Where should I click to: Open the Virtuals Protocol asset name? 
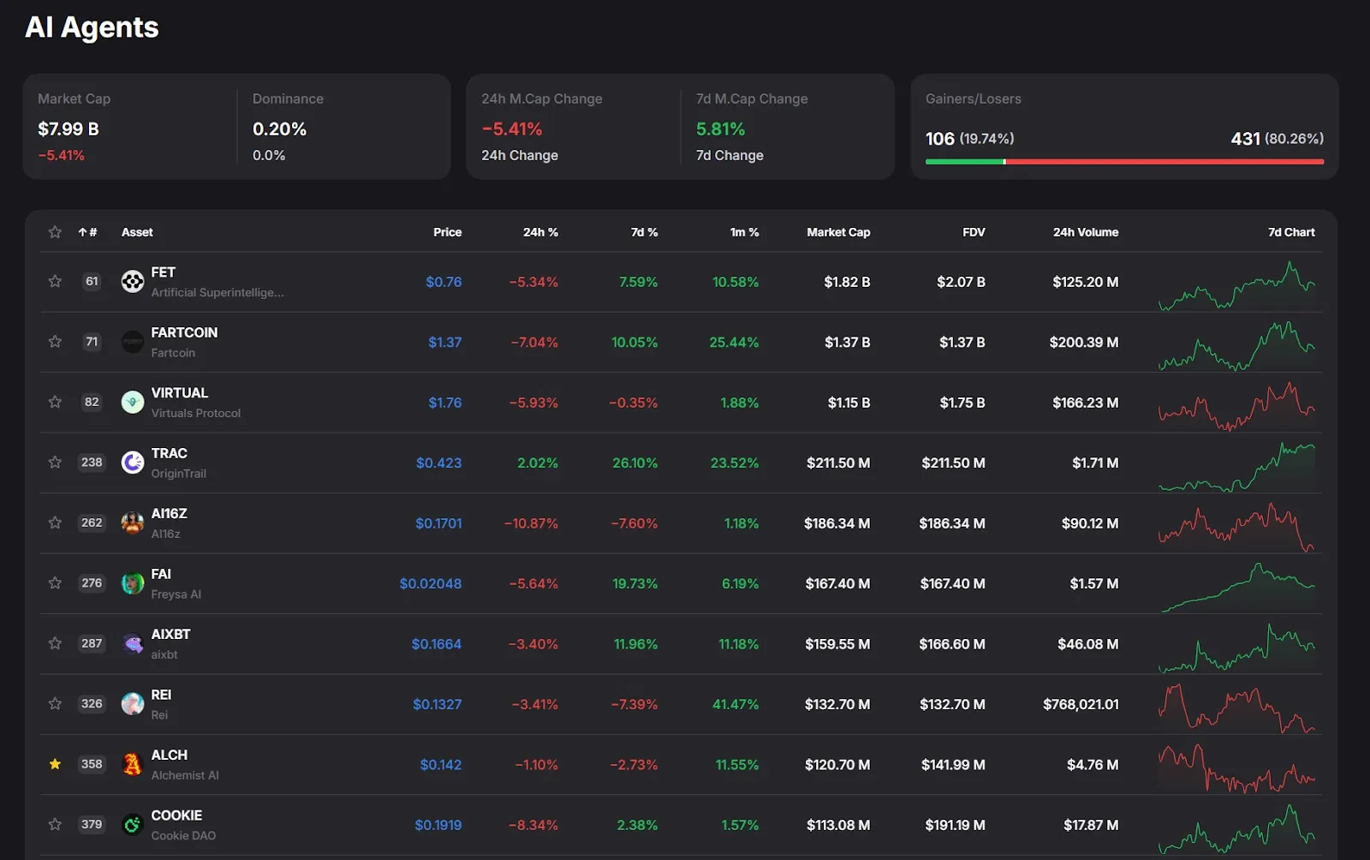[195, 413]
